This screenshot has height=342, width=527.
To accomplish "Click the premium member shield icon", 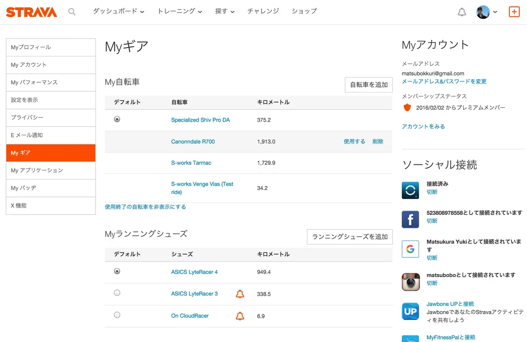I will point(407,107).
